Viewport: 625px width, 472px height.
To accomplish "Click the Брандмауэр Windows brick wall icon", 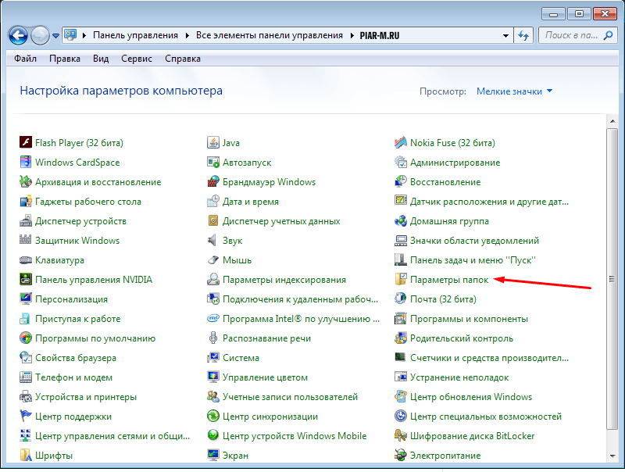I will pos(213,181).
